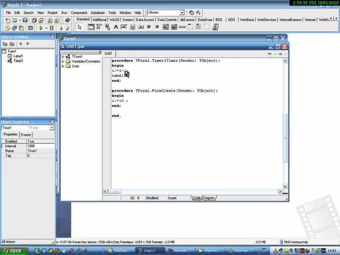The image size is (340, 255).
Task: Click the Save floppy disk icon
Action: click(25, 21)
